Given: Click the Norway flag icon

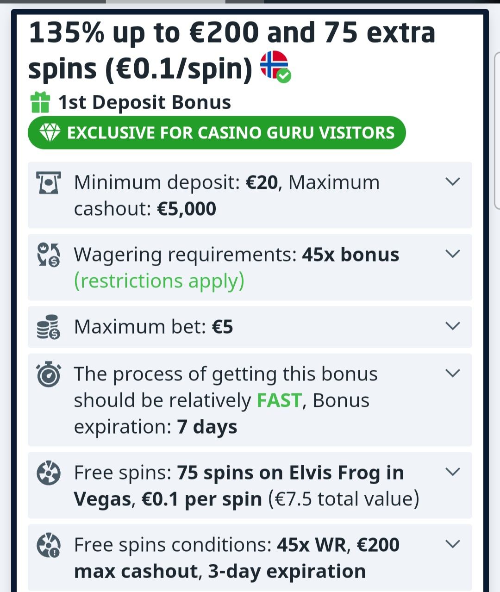Looking at the screenshot, I should (275, 65).
